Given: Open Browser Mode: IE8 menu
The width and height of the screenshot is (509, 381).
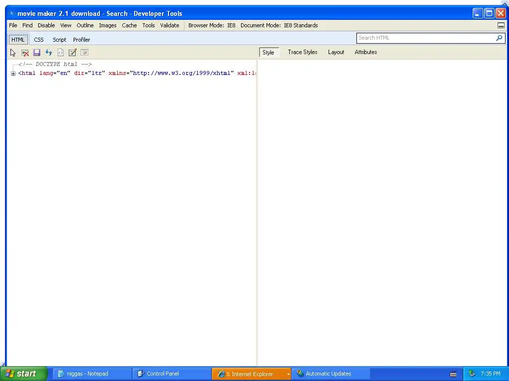Looking at the screenshot, I should pos(212,25).
